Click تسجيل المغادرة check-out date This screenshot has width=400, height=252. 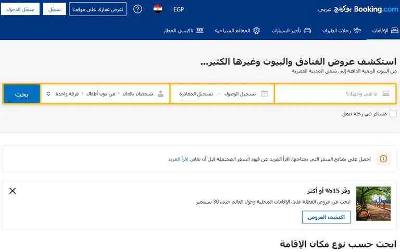(x=196, y=94)
